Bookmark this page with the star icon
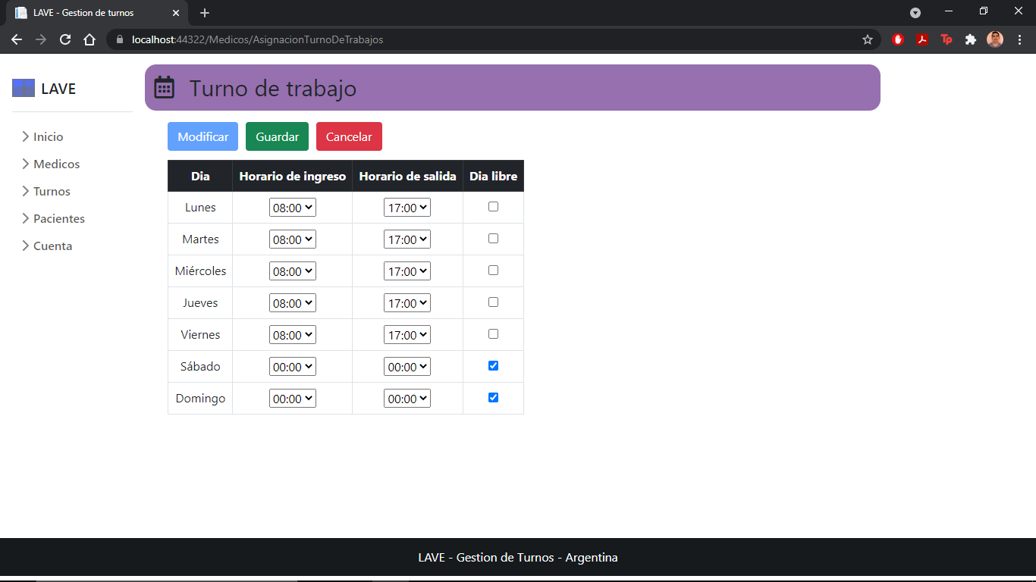This screenshot has height=582, width=1036. (868, 39)
